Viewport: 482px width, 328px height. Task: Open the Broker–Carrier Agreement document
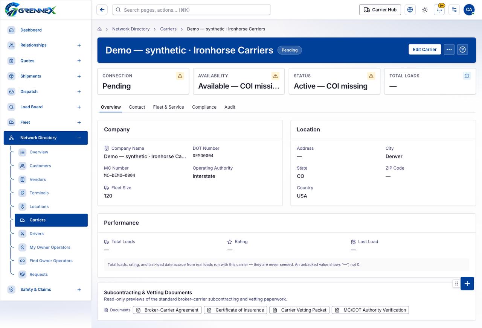(x=167, y=310)
